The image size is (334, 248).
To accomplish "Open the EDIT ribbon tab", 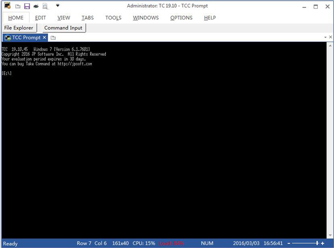I will point(41,18).
